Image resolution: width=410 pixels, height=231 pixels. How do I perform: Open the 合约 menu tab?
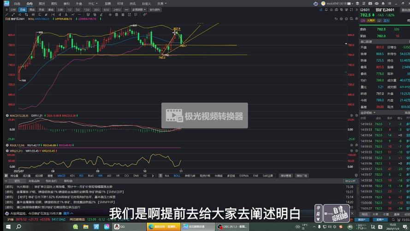pos(30,4)
